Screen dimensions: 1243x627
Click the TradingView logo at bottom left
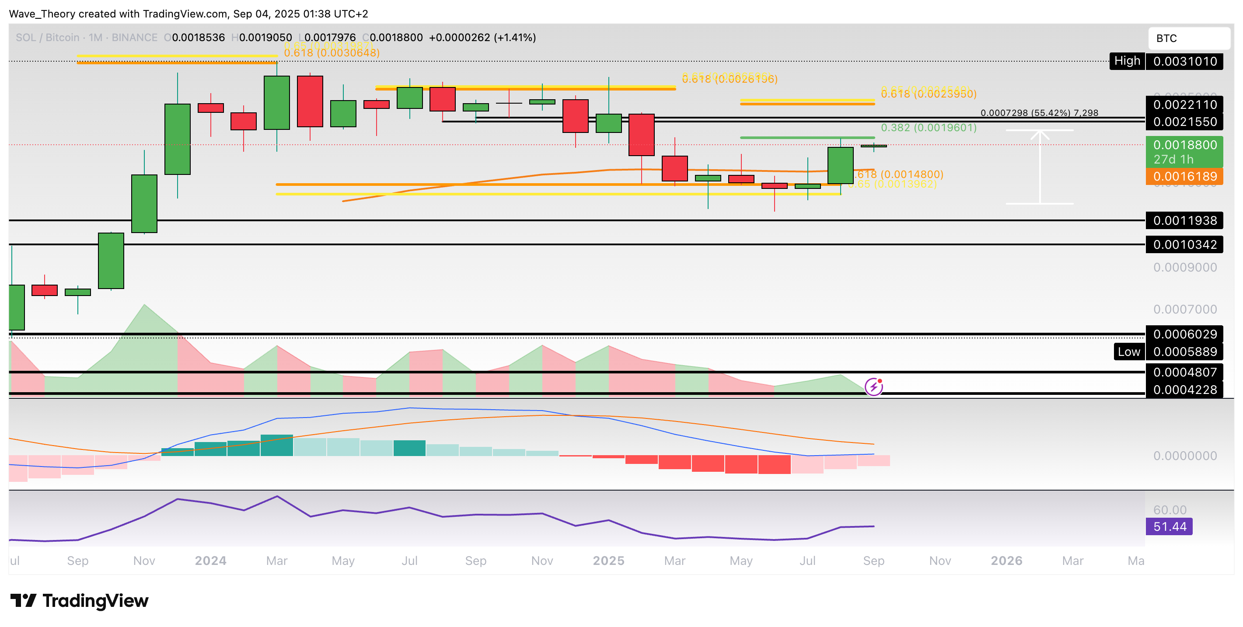coord(80,600)
